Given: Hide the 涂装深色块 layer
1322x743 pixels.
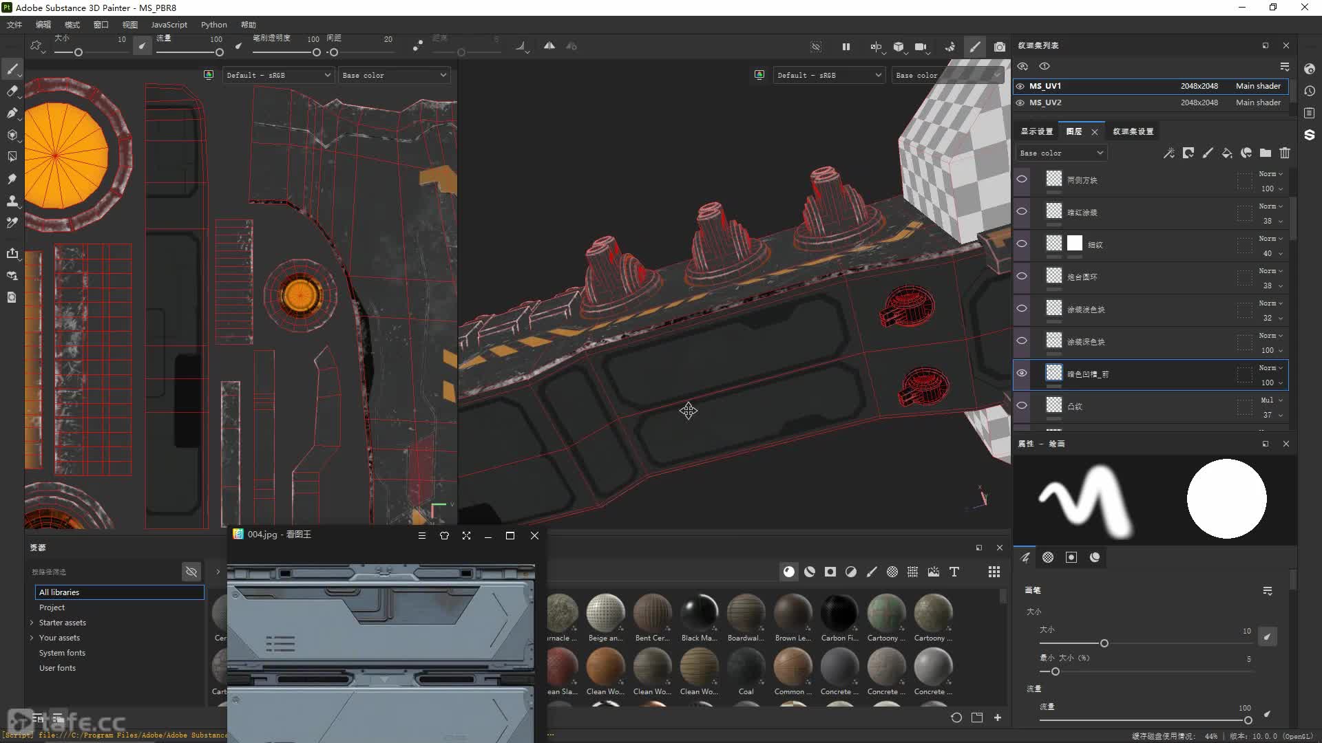Looking at the screenshot, I should (x=1022, y=341).
